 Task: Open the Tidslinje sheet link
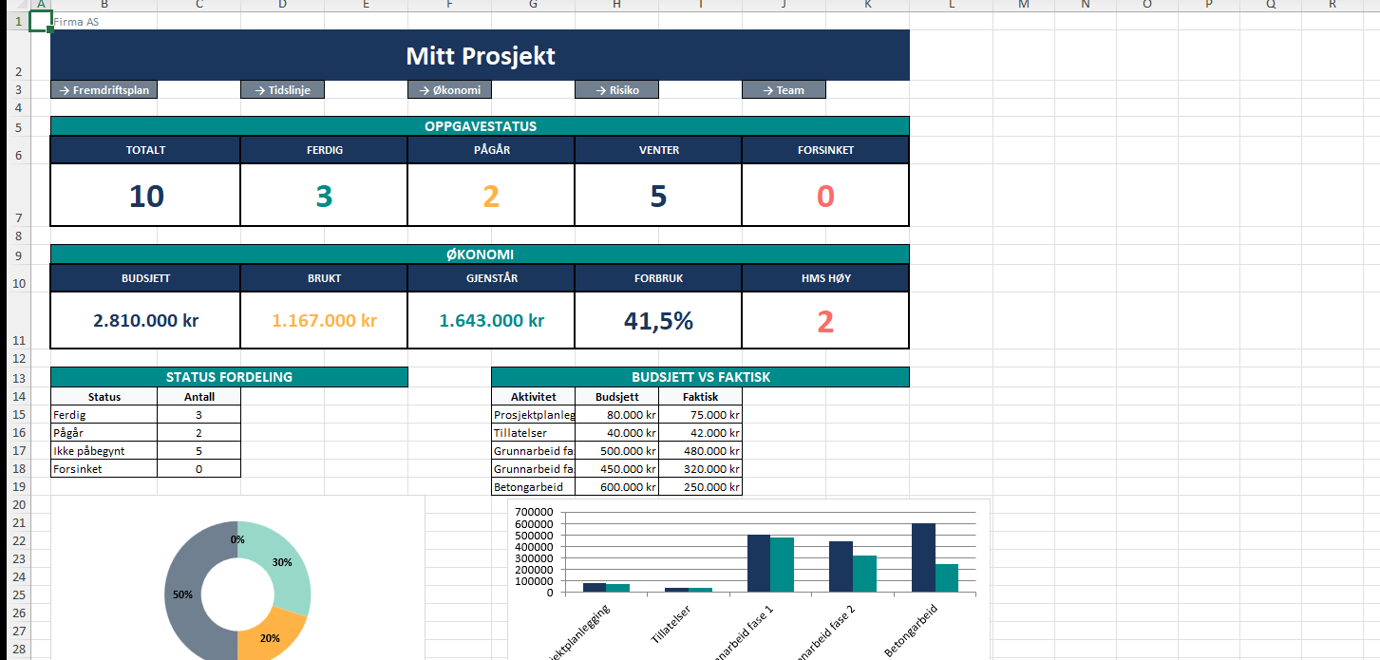[282, 90]
